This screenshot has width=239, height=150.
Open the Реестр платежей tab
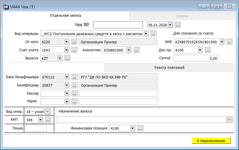pyautogui.click(x=169, y=67)
